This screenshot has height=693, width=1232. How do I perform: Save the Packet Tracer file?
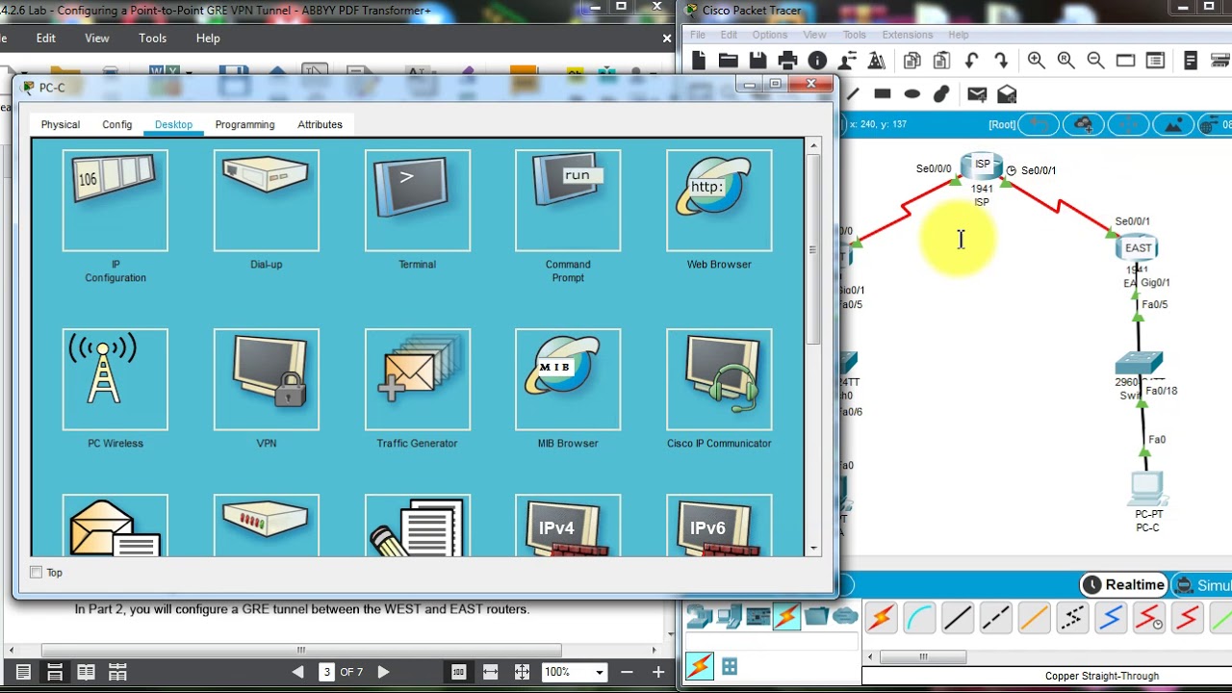coord(757,61)
